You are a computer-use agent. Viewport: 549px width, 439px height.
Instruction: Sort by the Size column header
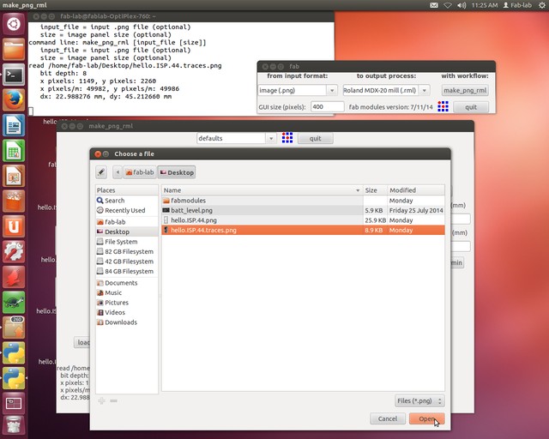tap(375, 190)
